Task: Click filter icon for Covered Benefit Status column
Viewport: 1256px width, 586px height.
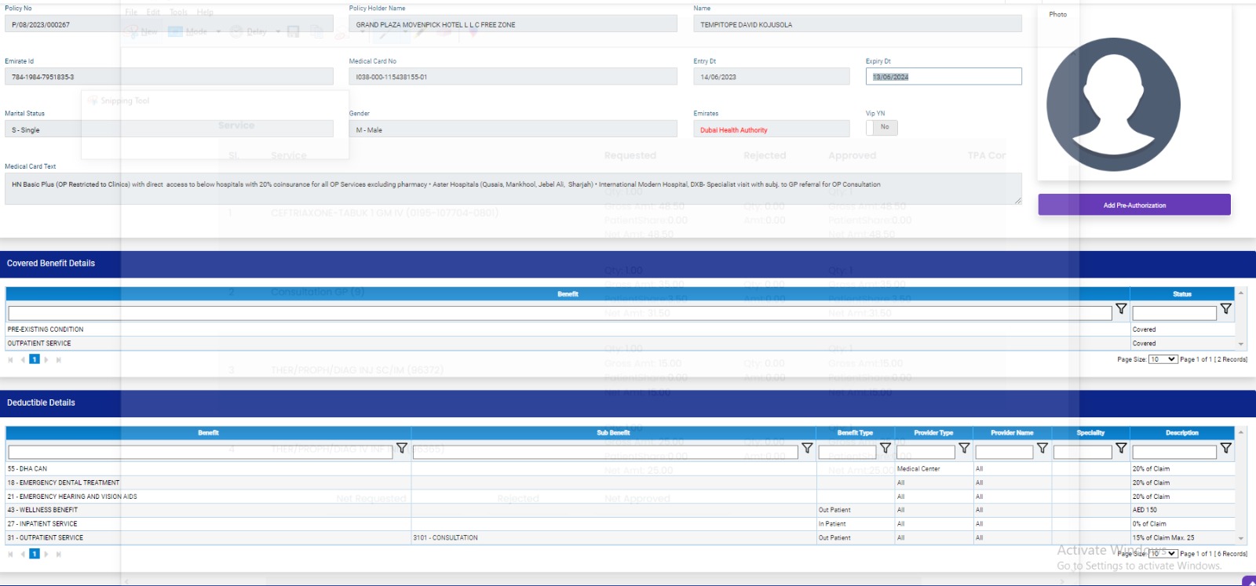Action: (x=1225, y=309)
